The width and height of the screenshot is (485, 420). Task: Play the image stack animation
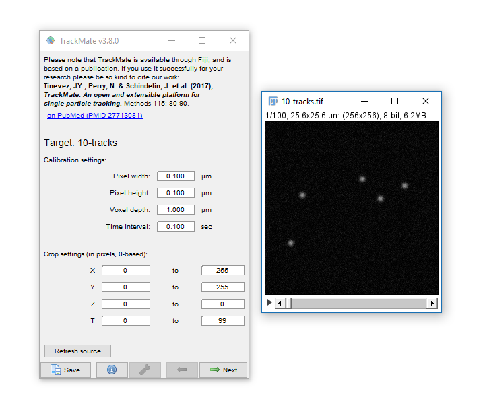270,303
